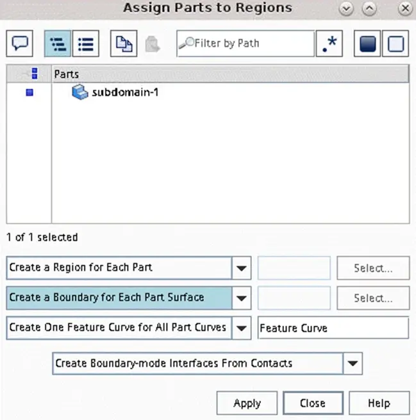Screen dimensions: 416x420
Task: Click the deselect-all empty square icon
Action: pos(395,44)
